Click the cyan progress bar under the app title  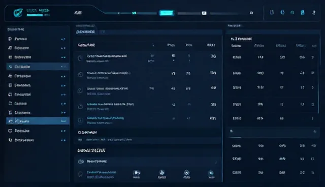click(35, 15)
